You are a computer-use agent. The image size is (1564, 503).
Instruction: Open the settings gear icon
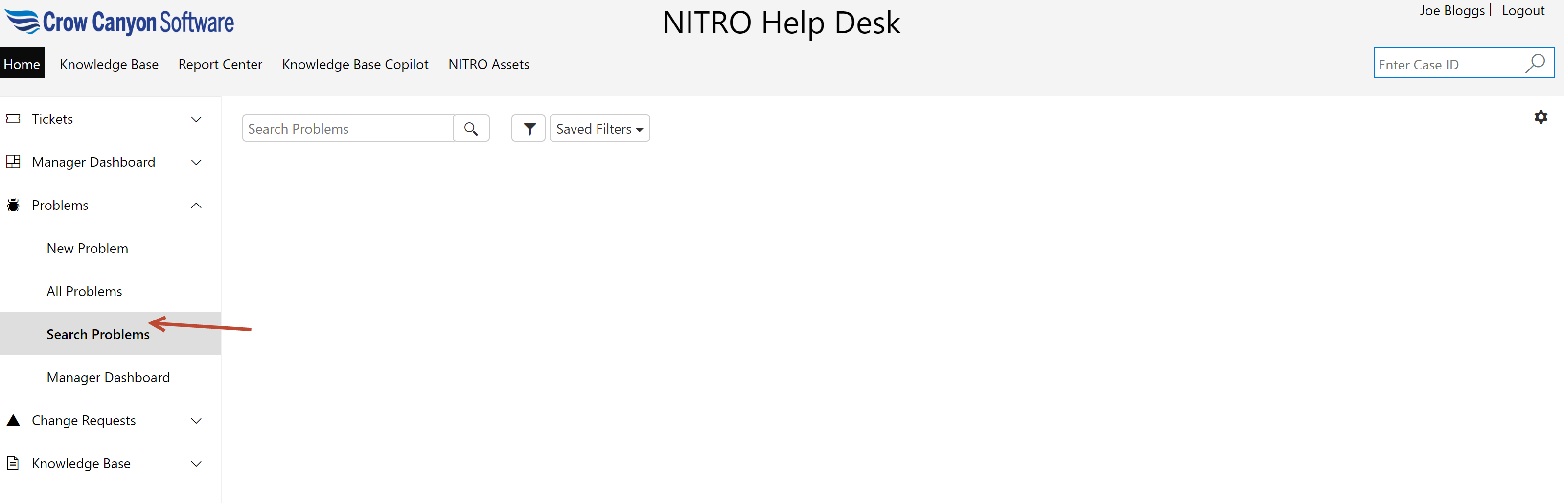pos(1541,117)
